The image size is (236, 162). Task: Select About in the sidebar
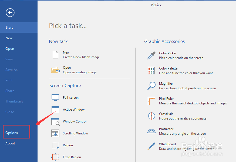pyautogui.click(x=10, y=143)
